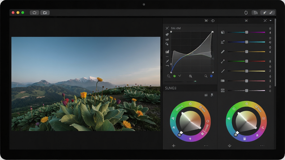Click the blue-to-cyan slider handle
Image resolution: width=285 pixels, height=160 pixels.
[x=247, y=42]
